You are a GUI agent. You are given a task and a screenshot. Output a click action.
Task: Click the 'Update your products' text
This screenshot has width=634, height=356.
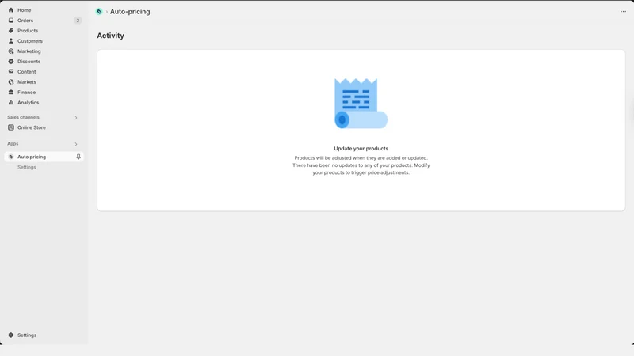(x=361, y=149)
